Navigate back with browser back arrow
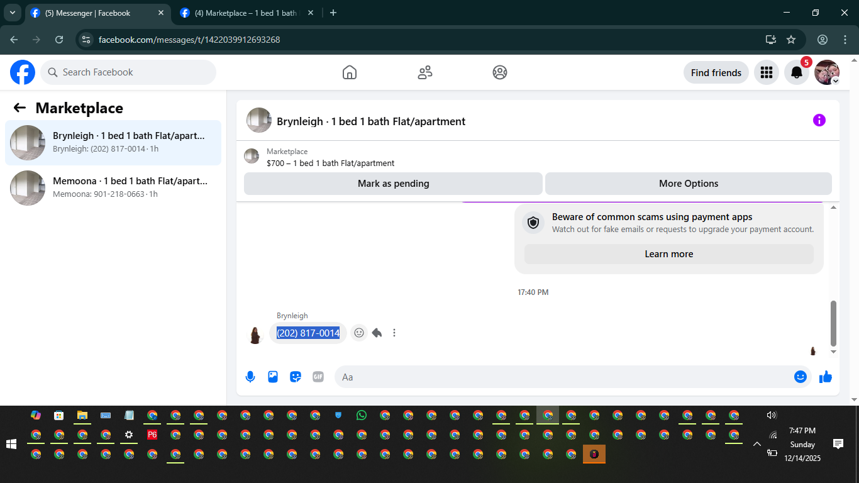This screenshot has width=859, height=483. coord(14,40)
